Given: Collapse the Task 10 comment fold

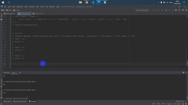Looking at the screenshot, I should pyautogui.click(x=11, y=33).
